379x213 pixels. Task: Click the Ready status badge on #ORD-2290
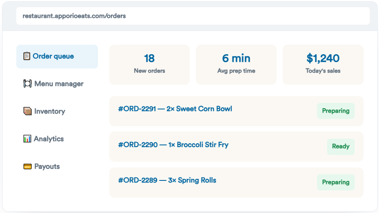341,147
